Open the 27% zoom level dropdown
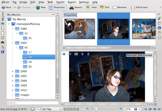The width and height of the screenshot is (162, 112). [x=139, y=109]
